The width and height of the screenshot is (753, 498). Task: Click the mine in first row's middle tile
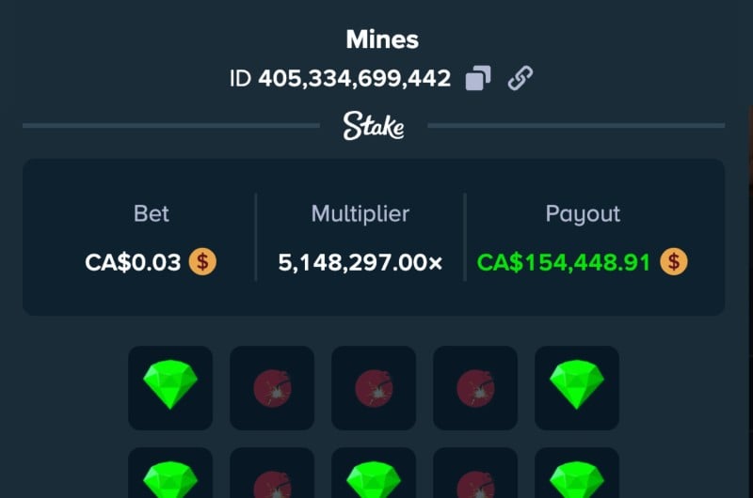(374, 388)
